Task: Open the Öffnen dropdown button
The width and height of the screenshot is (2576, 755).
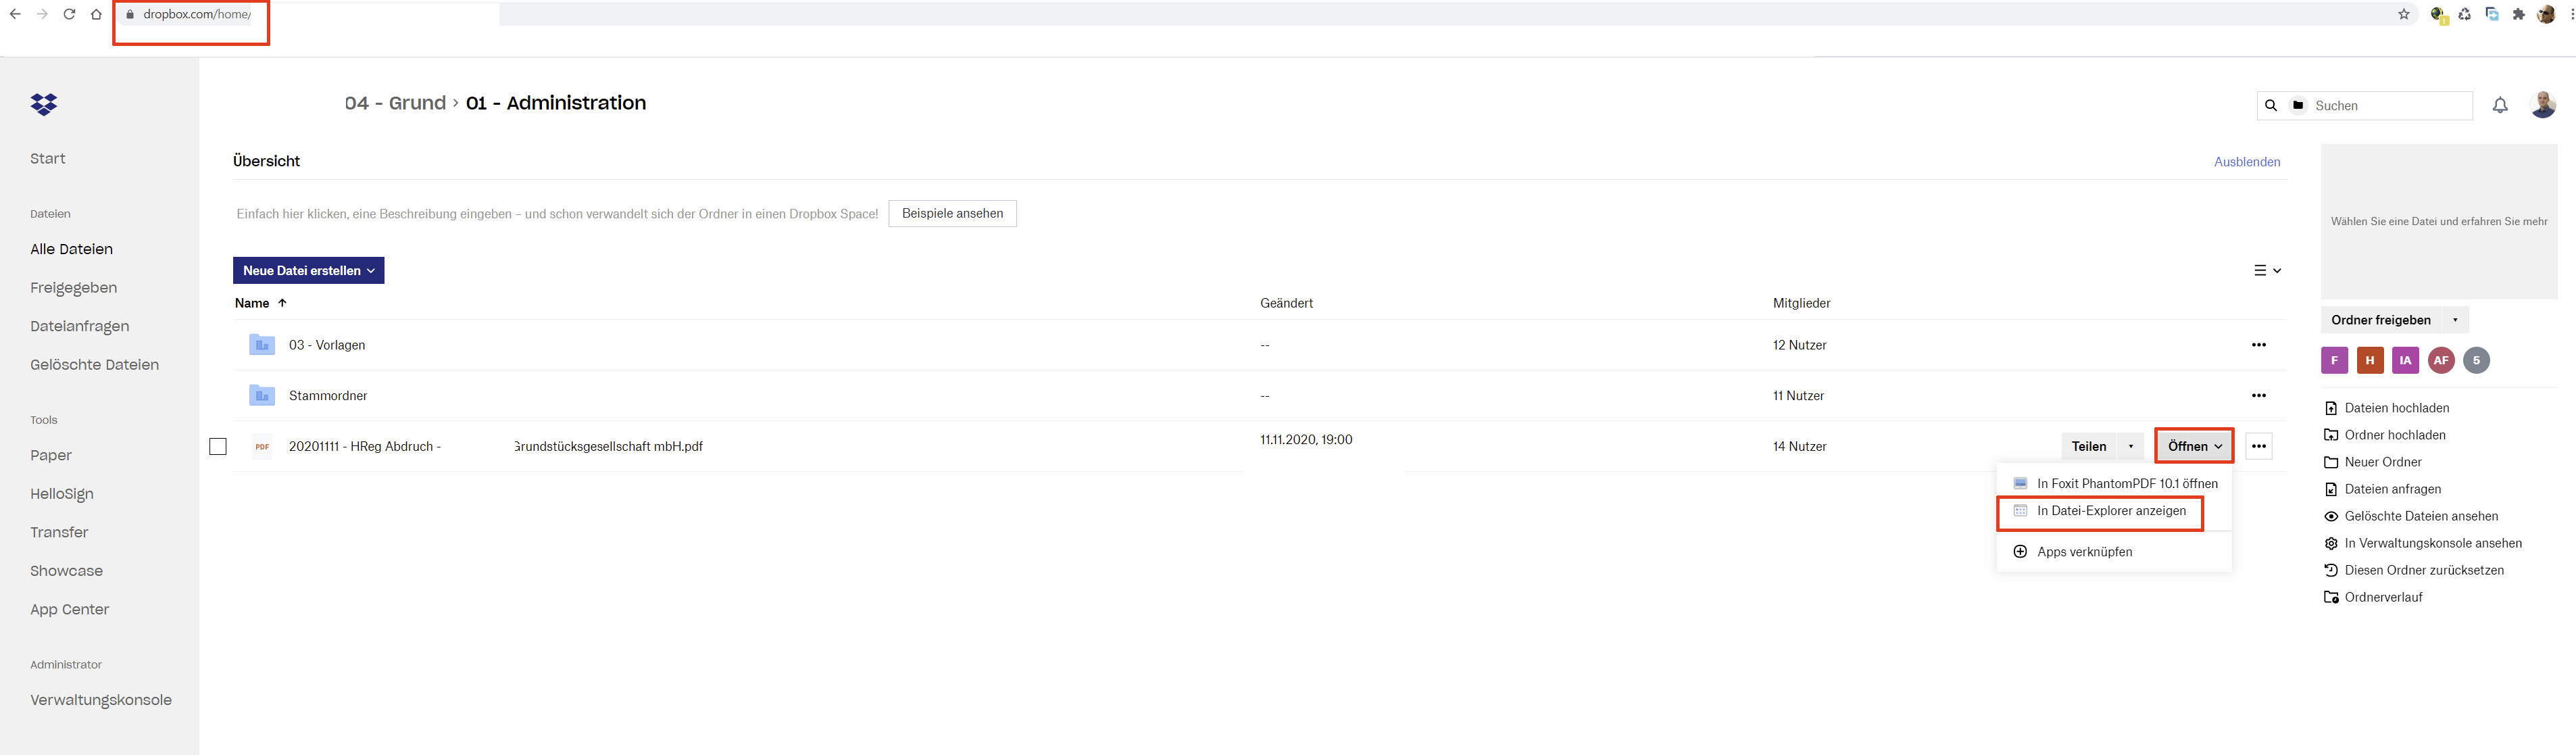Action: [x=2194, y=447]
